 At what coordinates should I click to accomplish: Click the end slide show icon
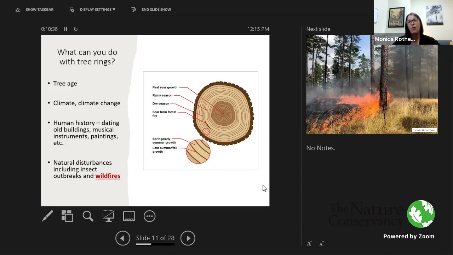coord(134,10)
